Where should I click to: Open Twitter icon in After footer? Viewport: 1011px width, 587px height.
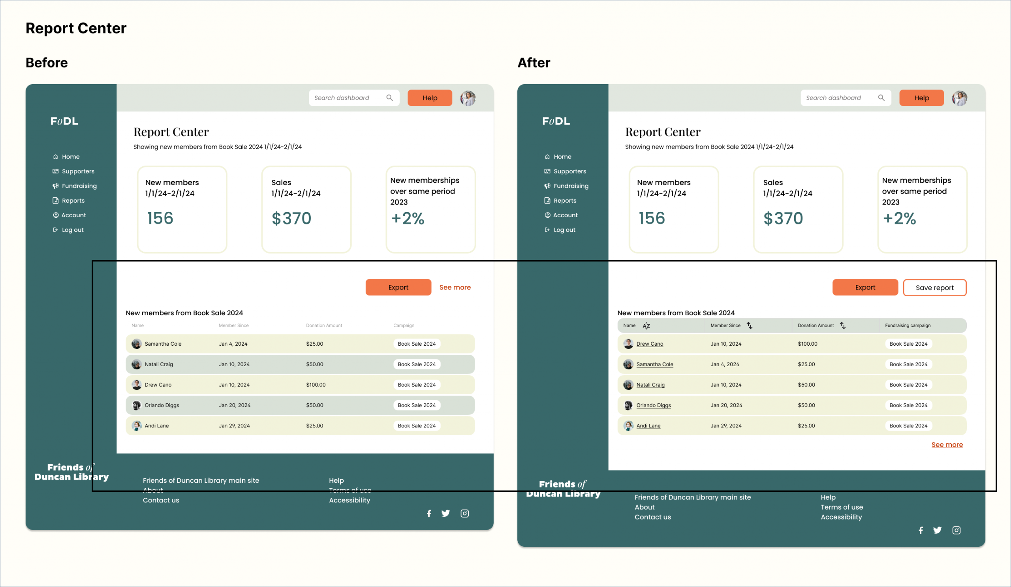[x=937, y=531]
